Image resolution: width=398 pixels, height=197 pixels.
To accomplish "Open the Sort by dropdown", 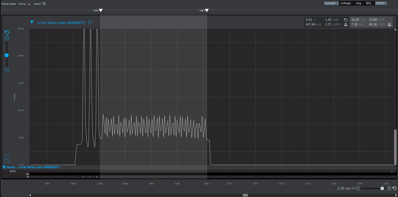I will click(25, 4).
